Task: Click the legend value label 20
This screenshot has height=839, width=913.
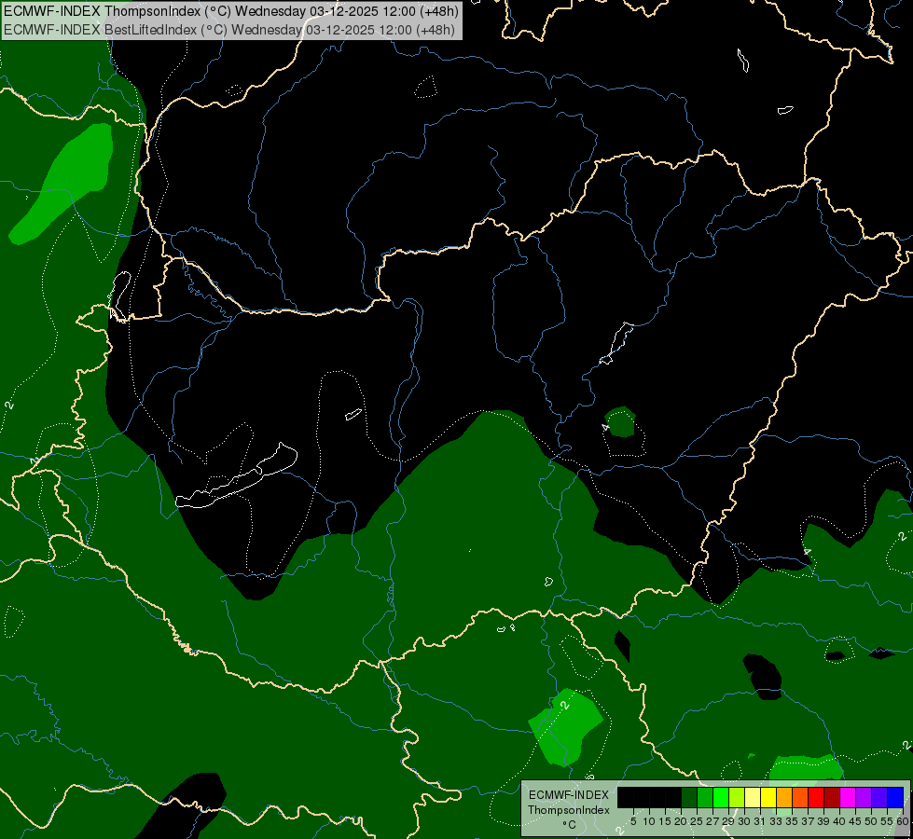Action: tap(681, 821)
